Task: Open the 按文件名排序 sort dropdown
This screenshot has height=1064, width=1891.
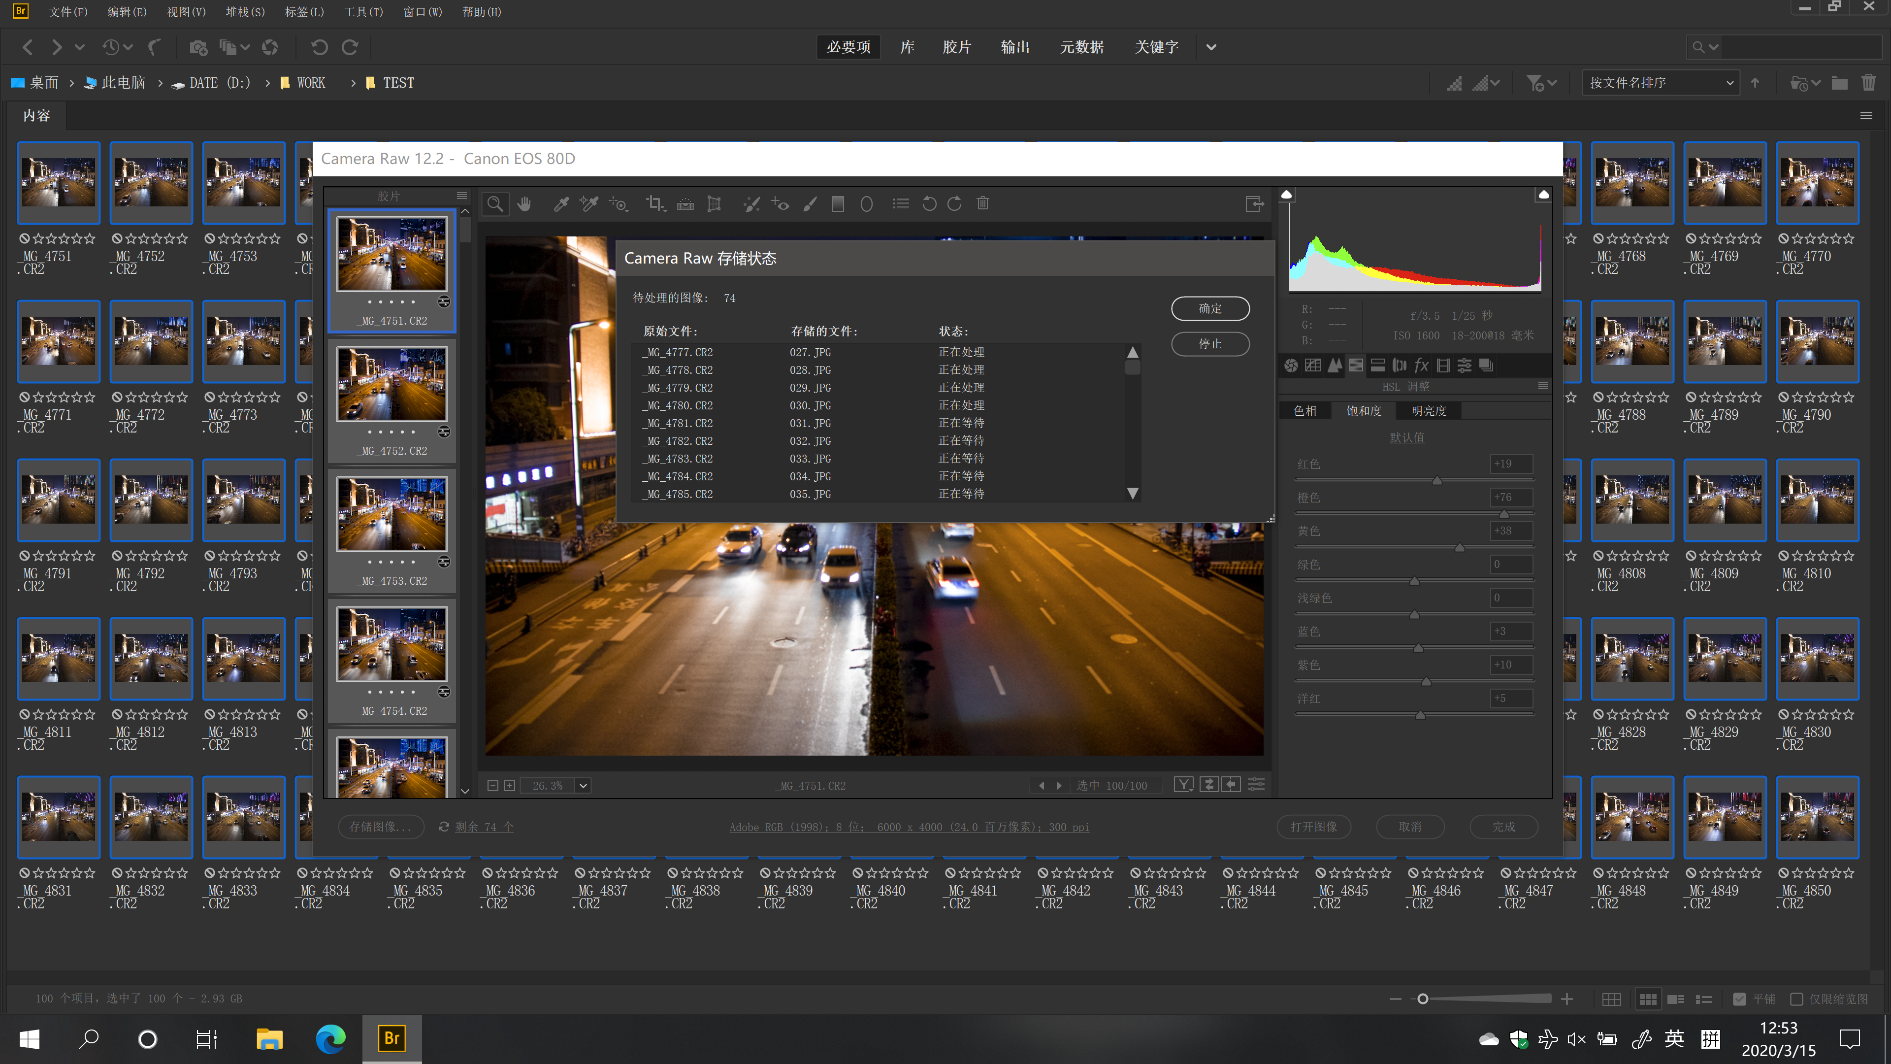Action: [x=1661, y=83]
